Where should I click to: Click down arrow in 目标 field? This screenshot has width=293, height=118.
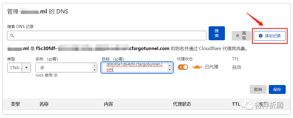(x=170, y=70)
